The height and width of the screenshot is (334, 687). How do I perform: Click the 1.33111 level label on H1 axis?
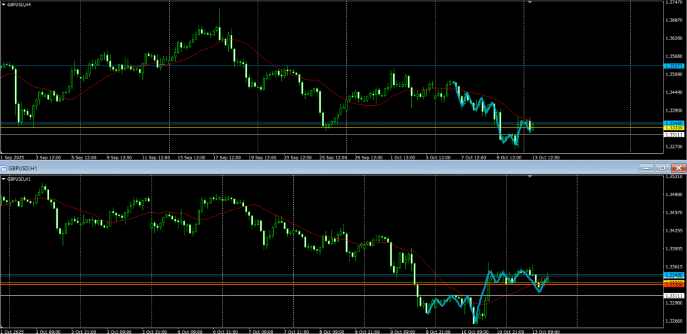click(x=674, y=296)
